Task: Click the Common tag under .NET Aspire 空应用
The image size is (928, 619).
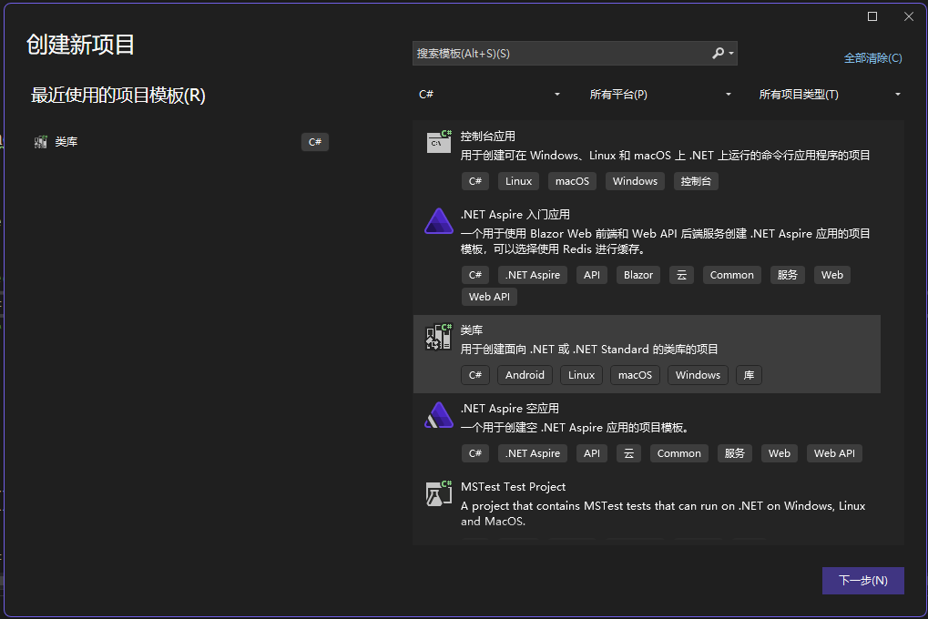Action: point(678,453)
